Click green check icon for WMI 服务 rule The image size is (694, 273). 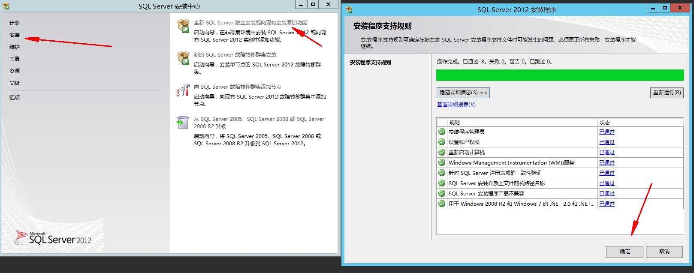point(442,162)
